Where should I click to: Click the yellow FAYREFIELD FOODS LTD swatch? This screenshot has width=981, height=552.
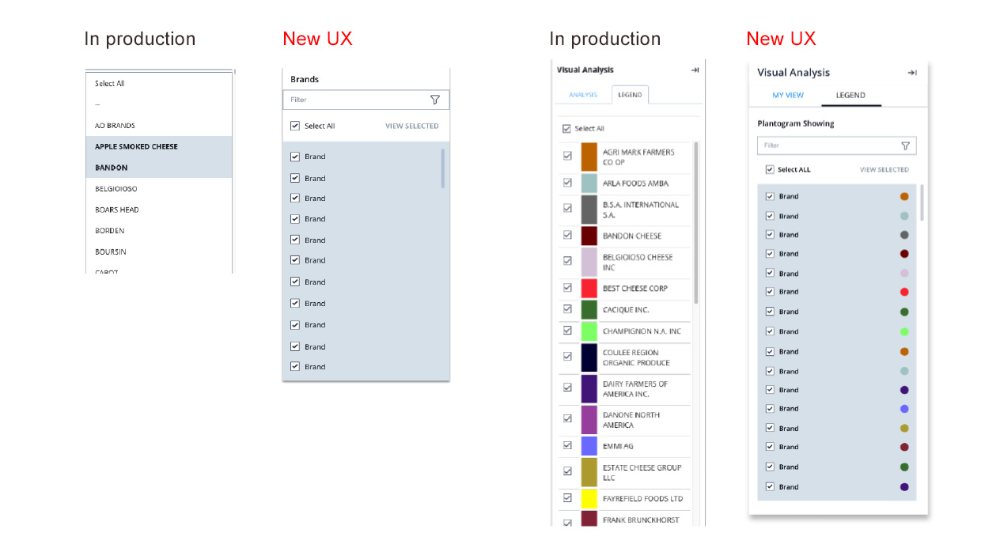click(589, 499)
